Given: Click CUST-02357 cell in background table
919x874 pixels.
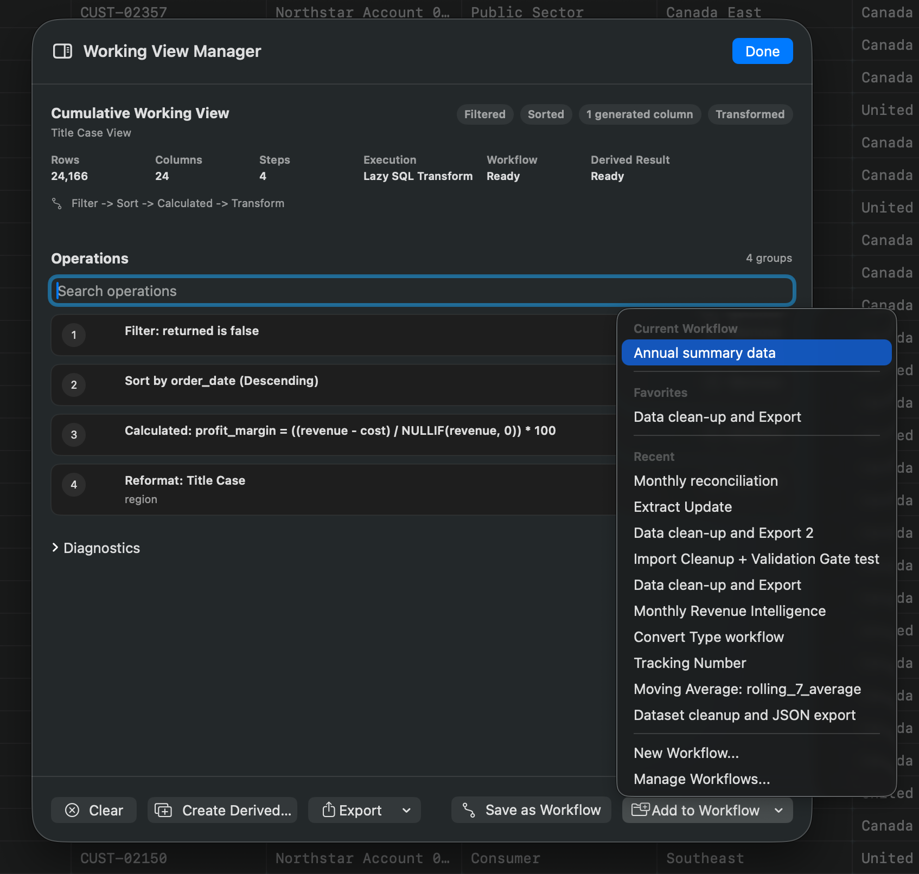Looking at the screenshot, I should (124, 12).
